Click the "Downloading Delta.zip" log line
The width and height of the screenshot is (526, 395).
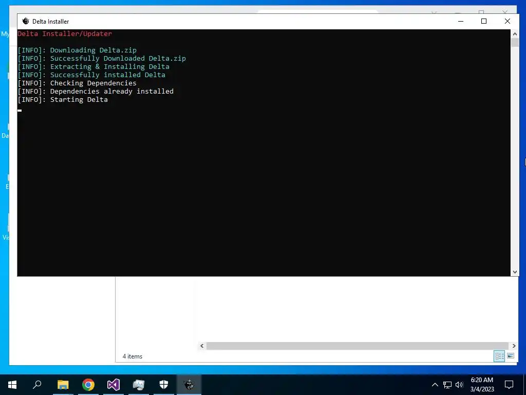coord(93,50)
